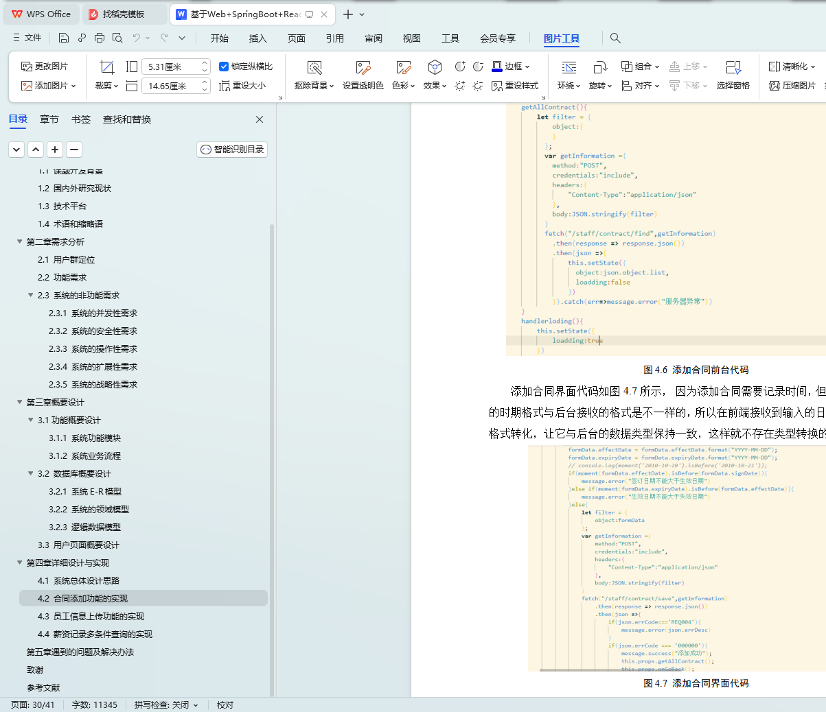The width and height of the screenshot is (826, 712).
Task: Click Reset Size (重设大小) button
Action: pos(242,86)
